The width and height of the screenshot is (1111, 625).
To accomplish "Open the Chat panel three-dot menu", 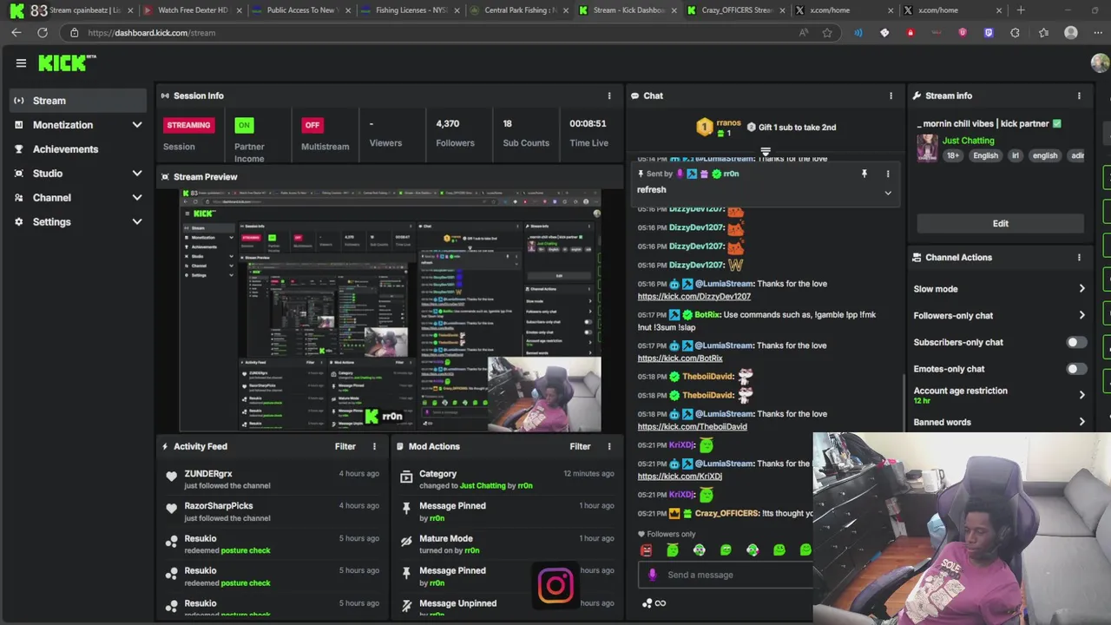I will [x=891, y=95].
